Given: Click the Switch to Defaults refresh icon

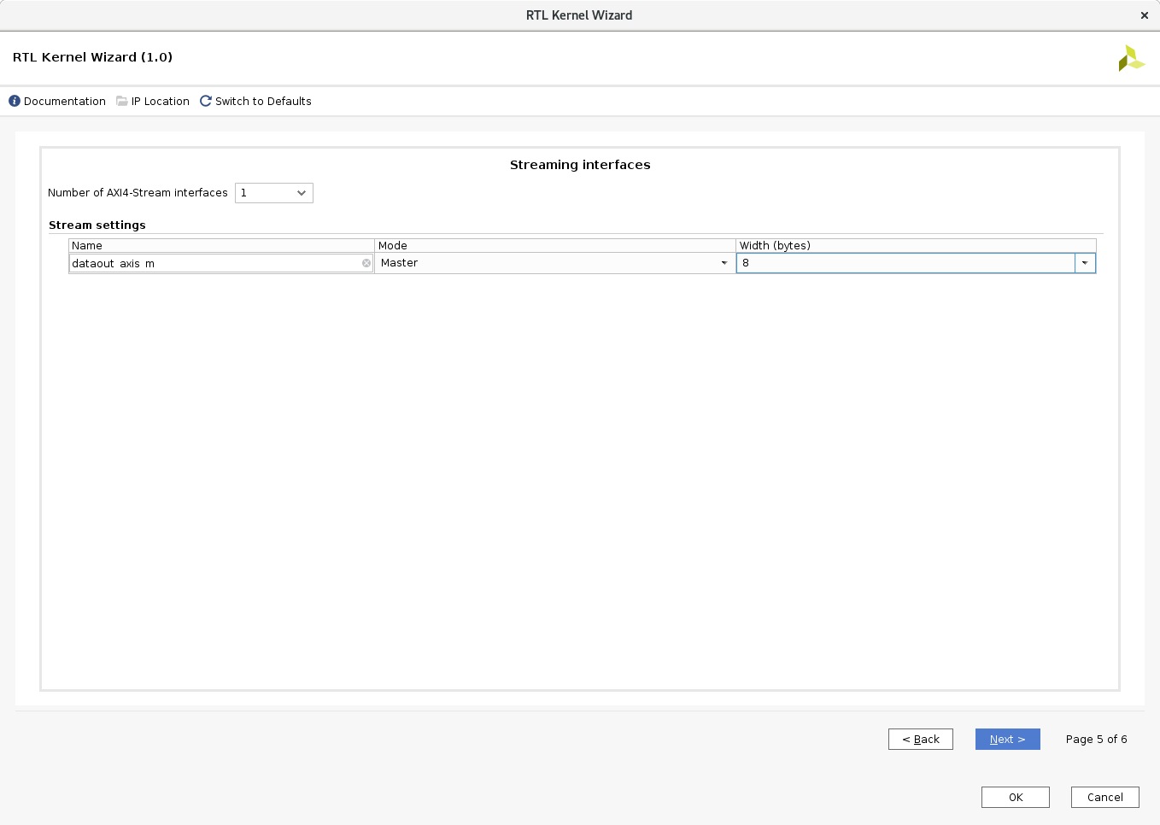Looking at the screenshot, I should [x=206, y=101].
